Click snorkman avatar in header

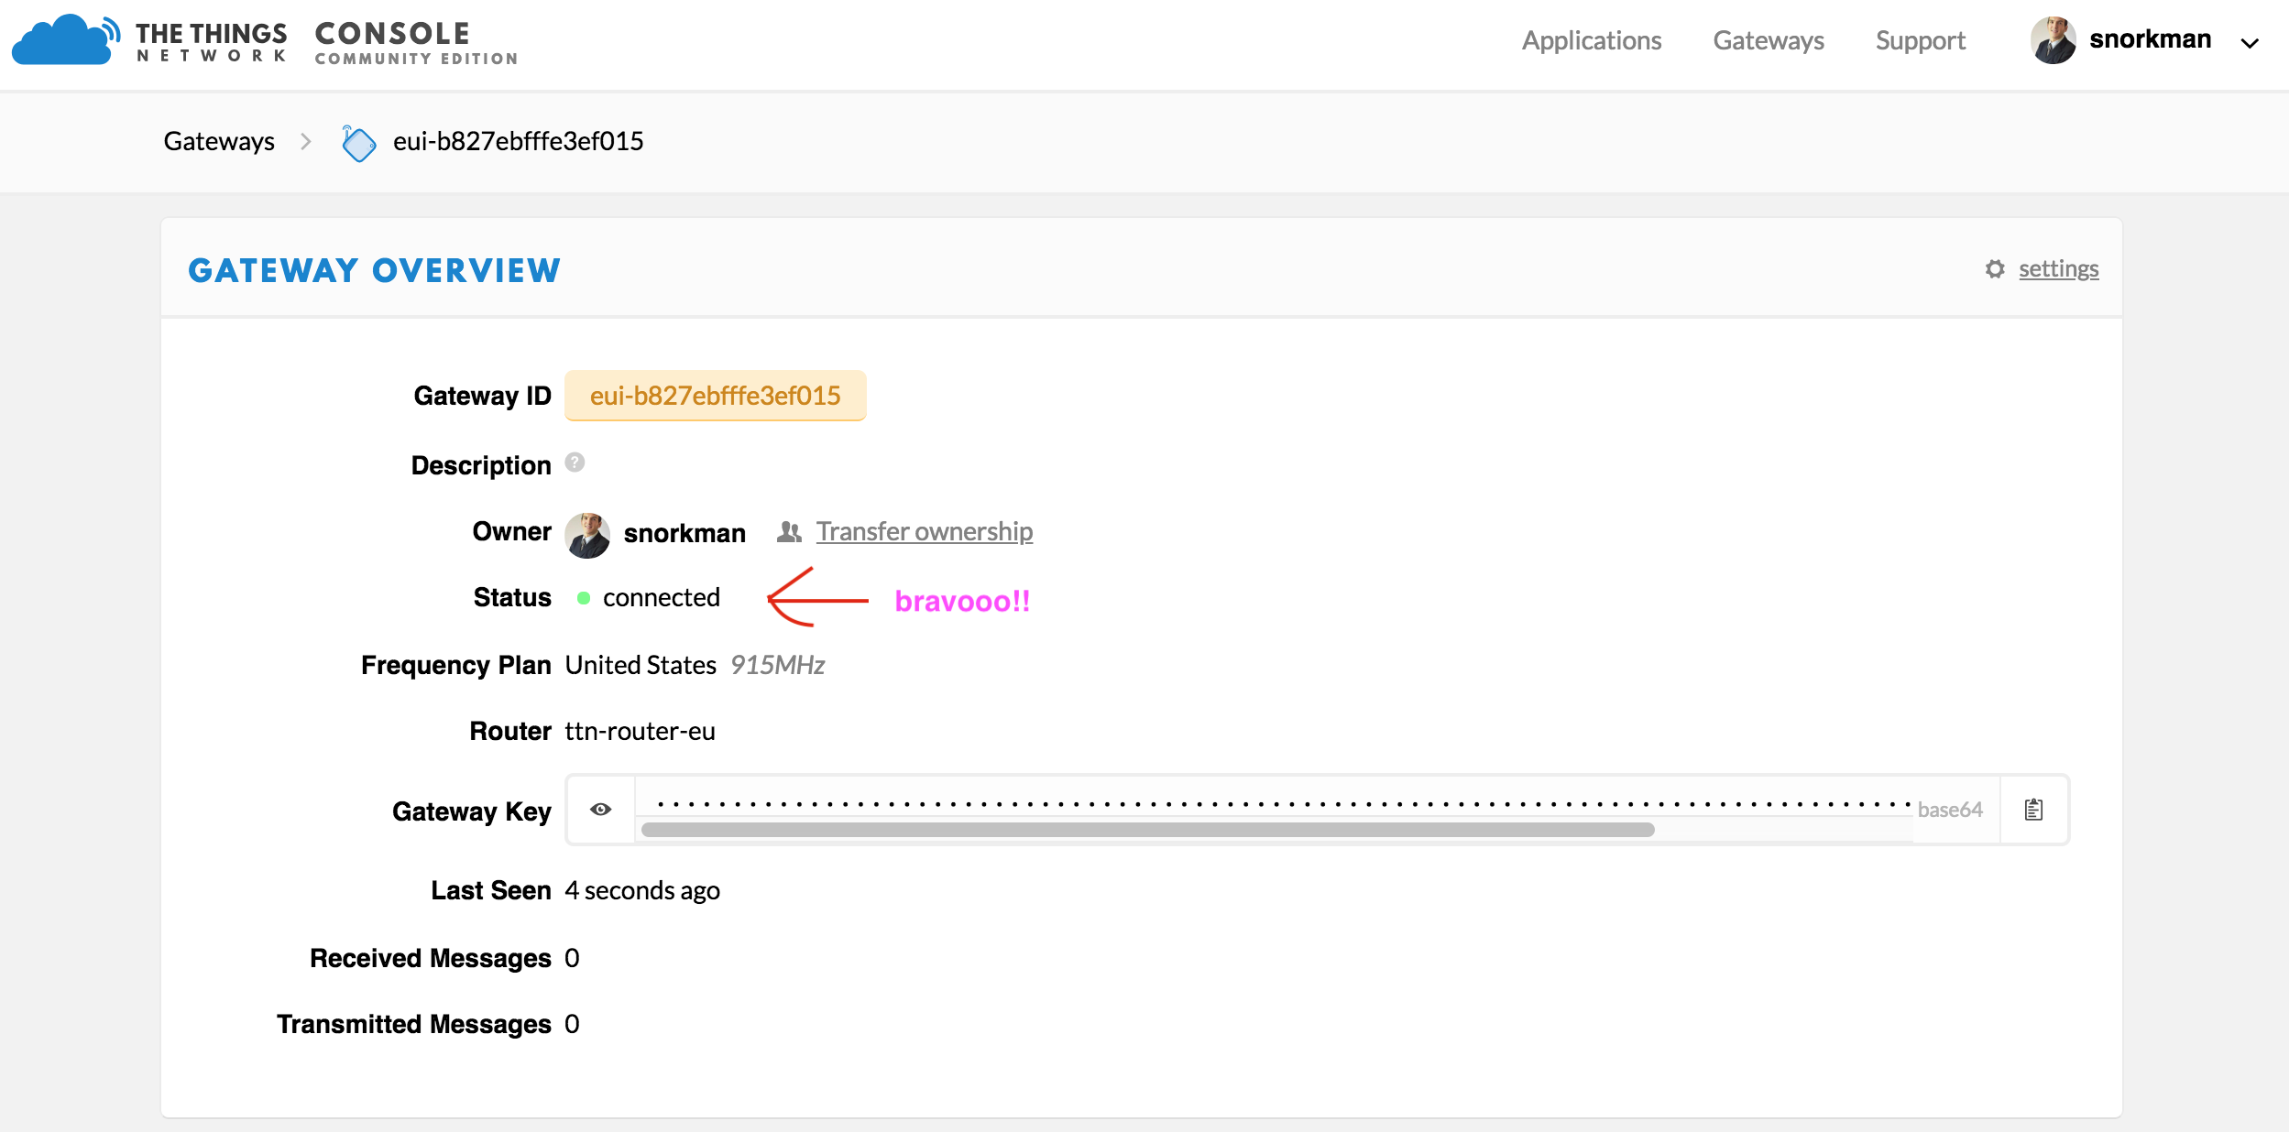coord(2053,40)
